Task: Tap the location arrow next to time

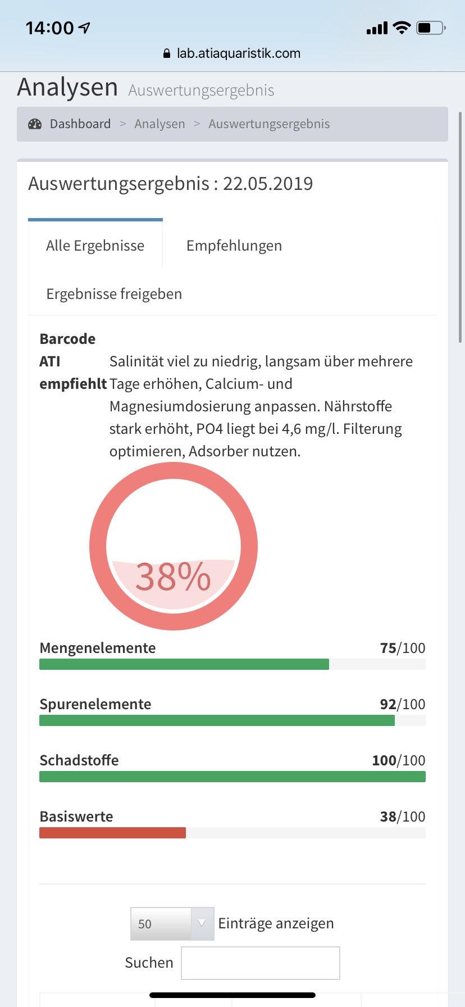Action: pyautogui.click(x=85, y=28)
